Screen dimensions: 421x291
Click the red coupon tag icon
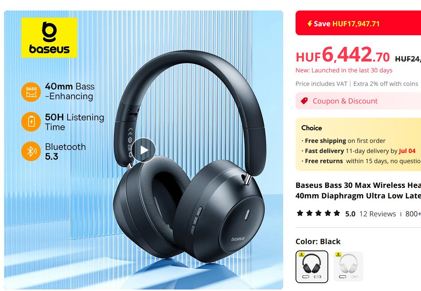(304, 101)
